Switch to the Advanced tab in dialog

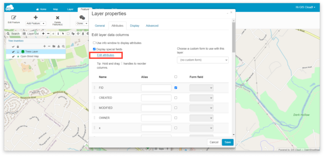(152, 26)
